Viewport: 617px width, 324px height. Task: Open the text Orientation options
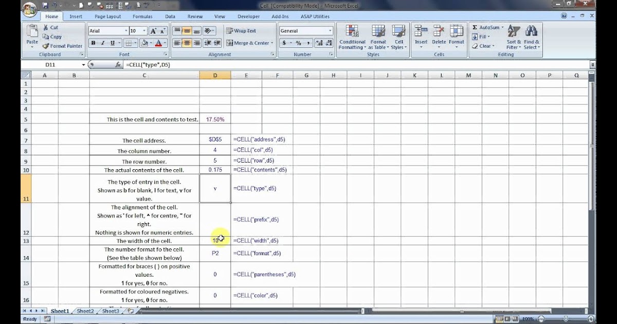point(208,31)
